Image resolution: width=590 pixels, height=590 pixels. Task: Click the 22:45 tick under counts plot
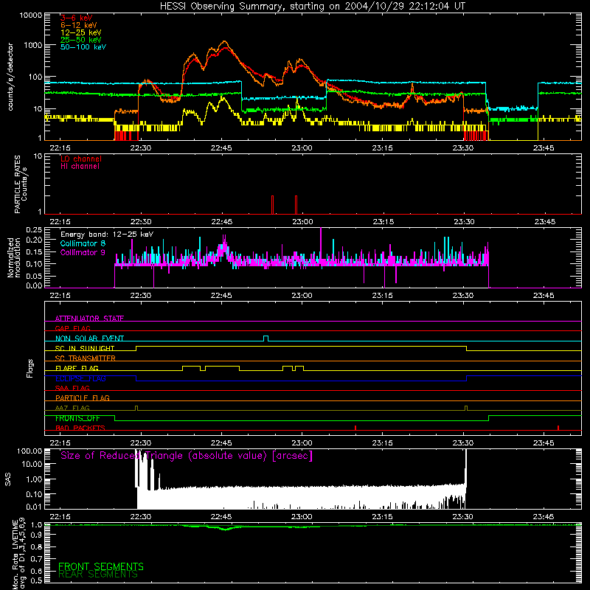point(221,148)
